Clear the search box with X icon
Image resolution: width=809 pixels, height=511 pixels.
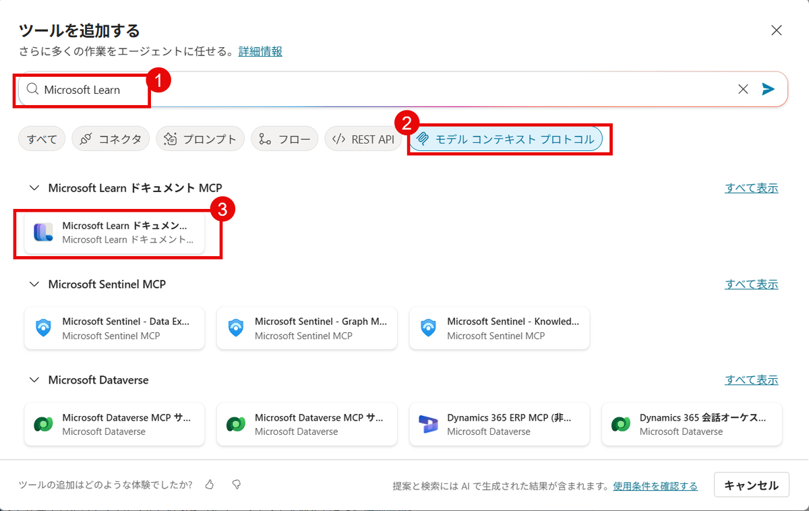[x=743, y=89]
